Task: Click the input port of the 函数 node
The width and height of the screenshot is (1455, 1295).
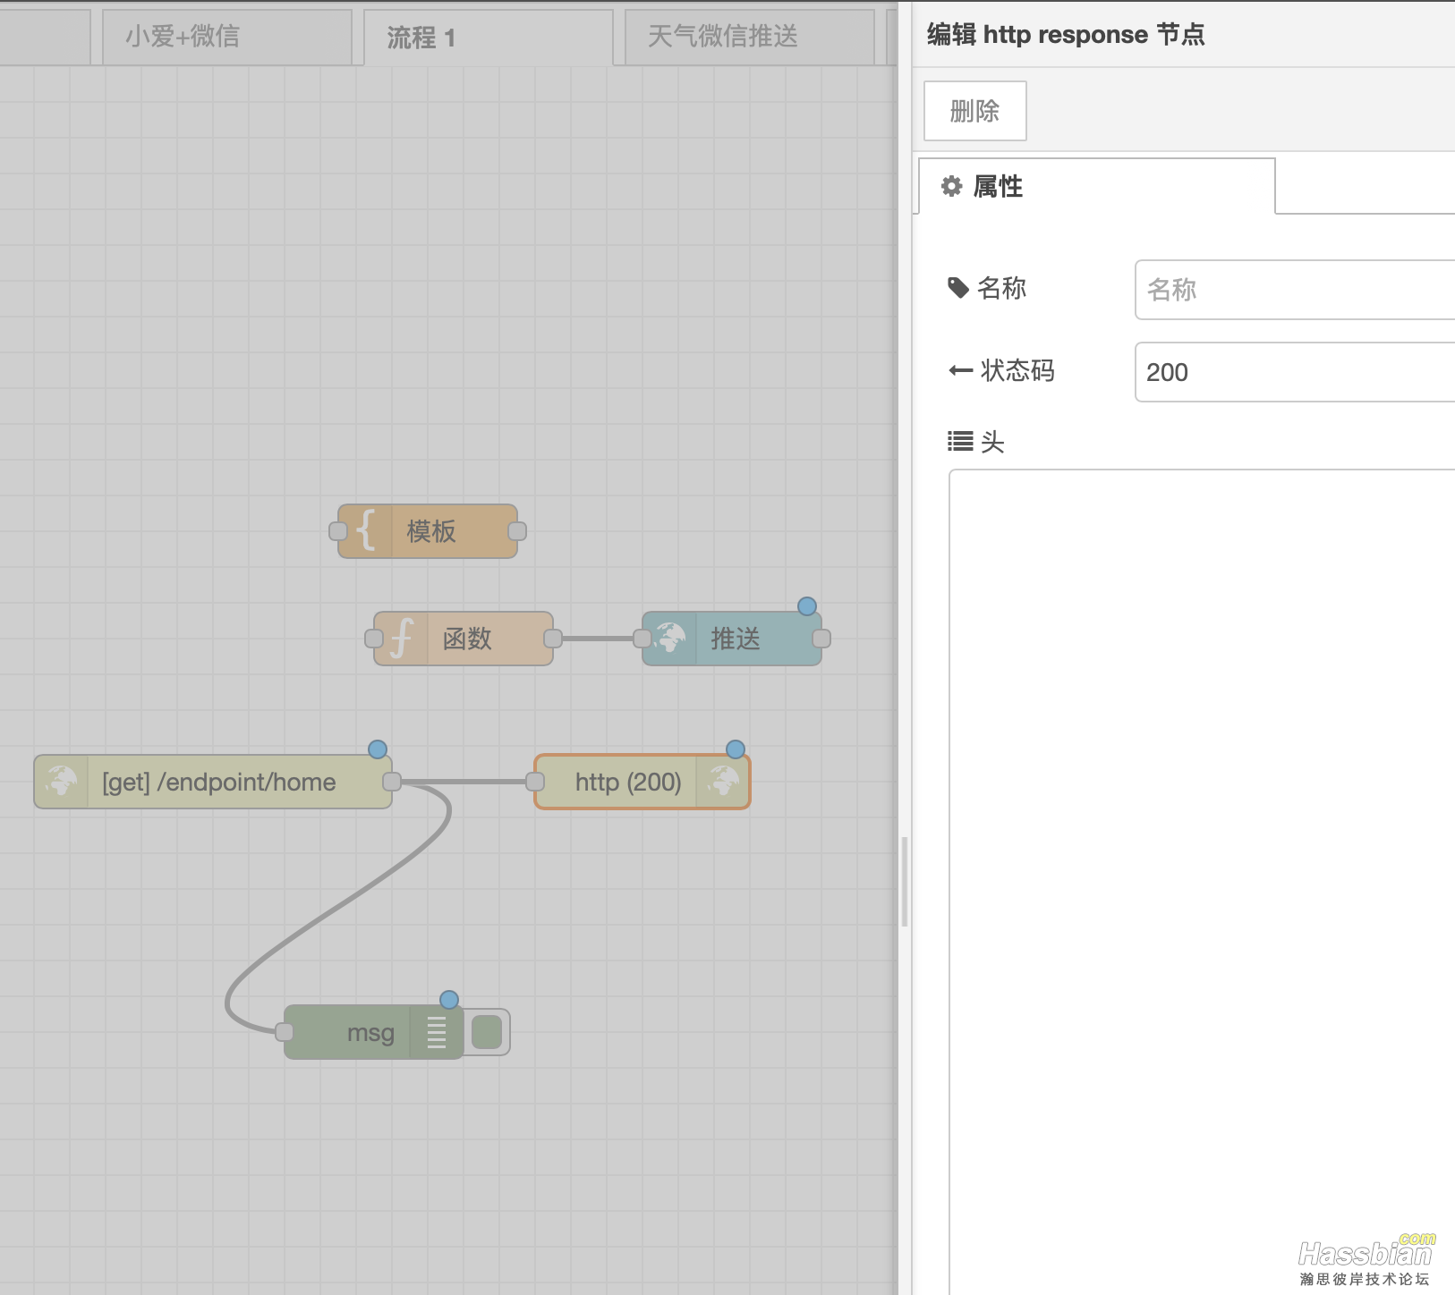Action: click(374, 639)
